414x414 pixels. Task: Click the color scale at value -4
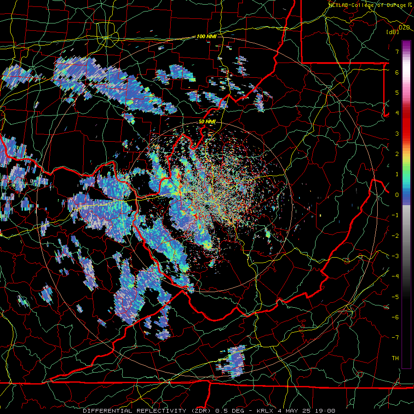406,276
